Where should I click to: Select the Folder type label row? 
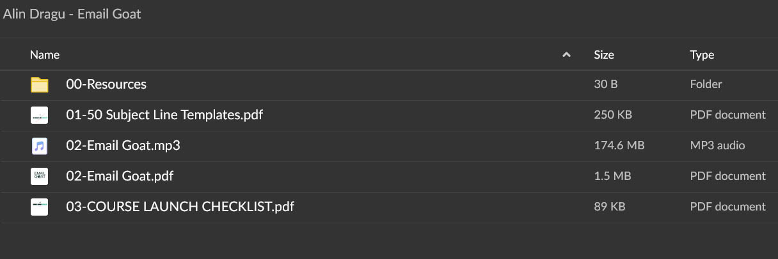[x=706, y=84]
